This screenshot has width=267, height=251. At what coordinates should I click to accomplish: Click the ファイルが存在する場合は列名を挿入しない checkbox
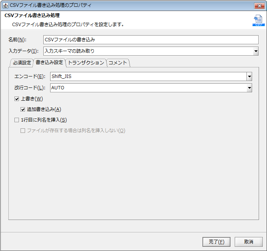[x=23, y=131]
